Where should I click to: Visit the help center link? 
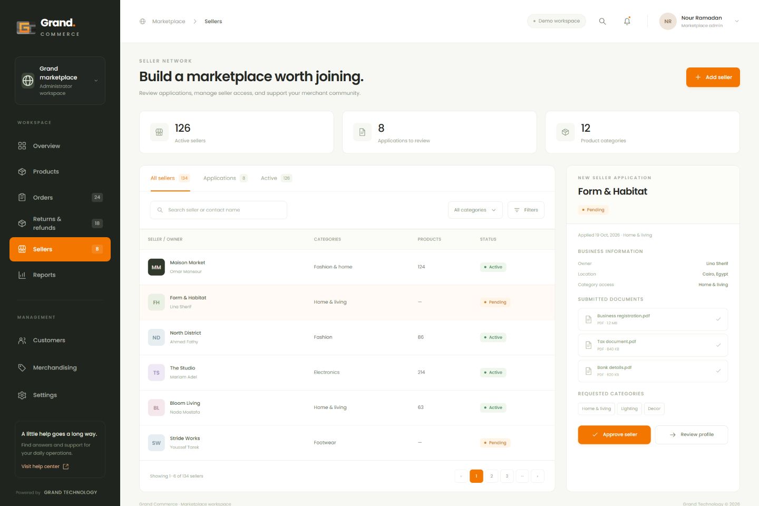[x=45, y=466]
